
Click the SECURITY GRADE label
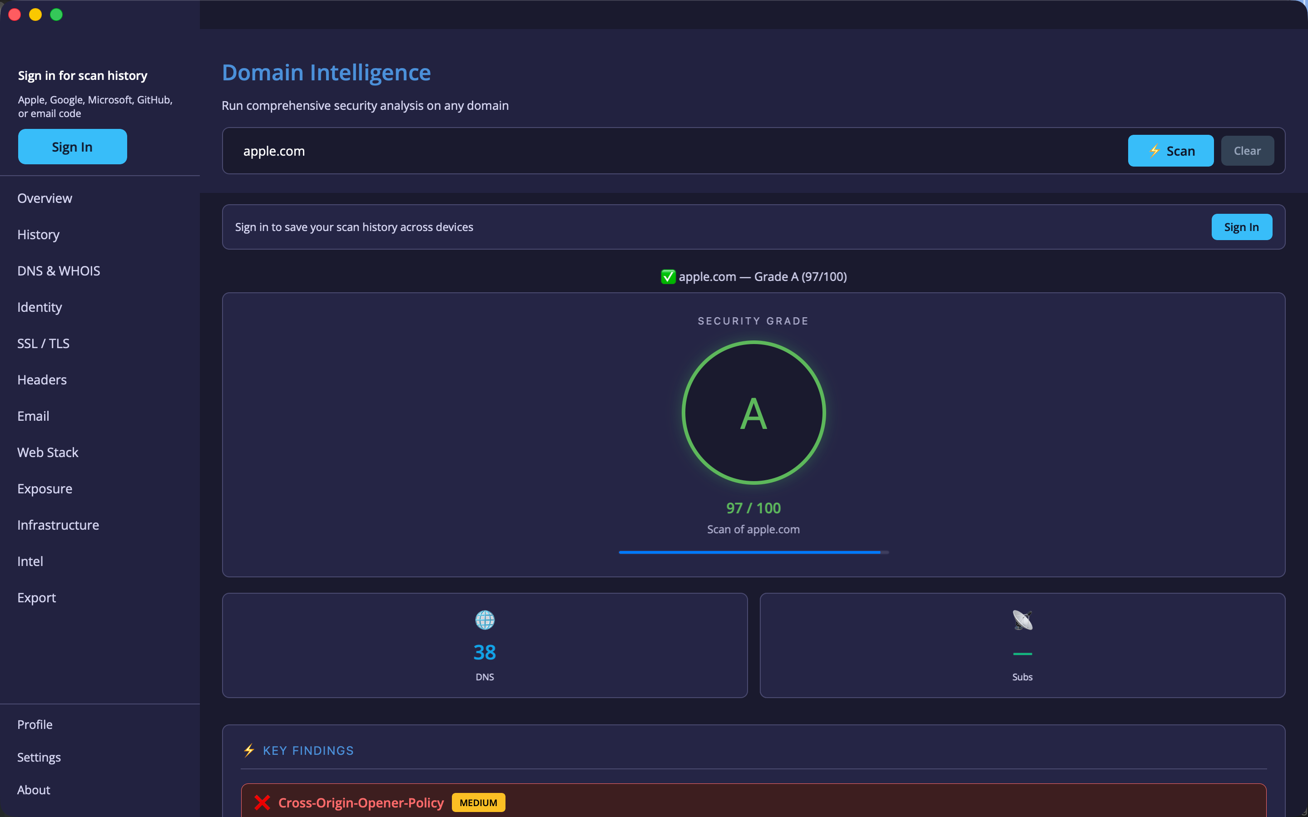coord(753,321)
